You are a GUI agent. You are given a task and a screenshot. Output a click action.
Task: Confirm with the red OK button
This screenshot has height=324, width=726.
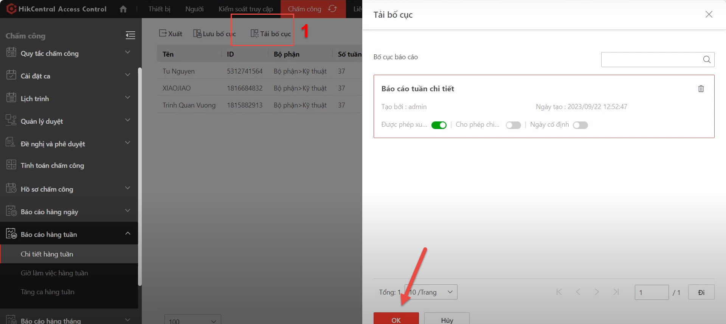click(396, 319)
